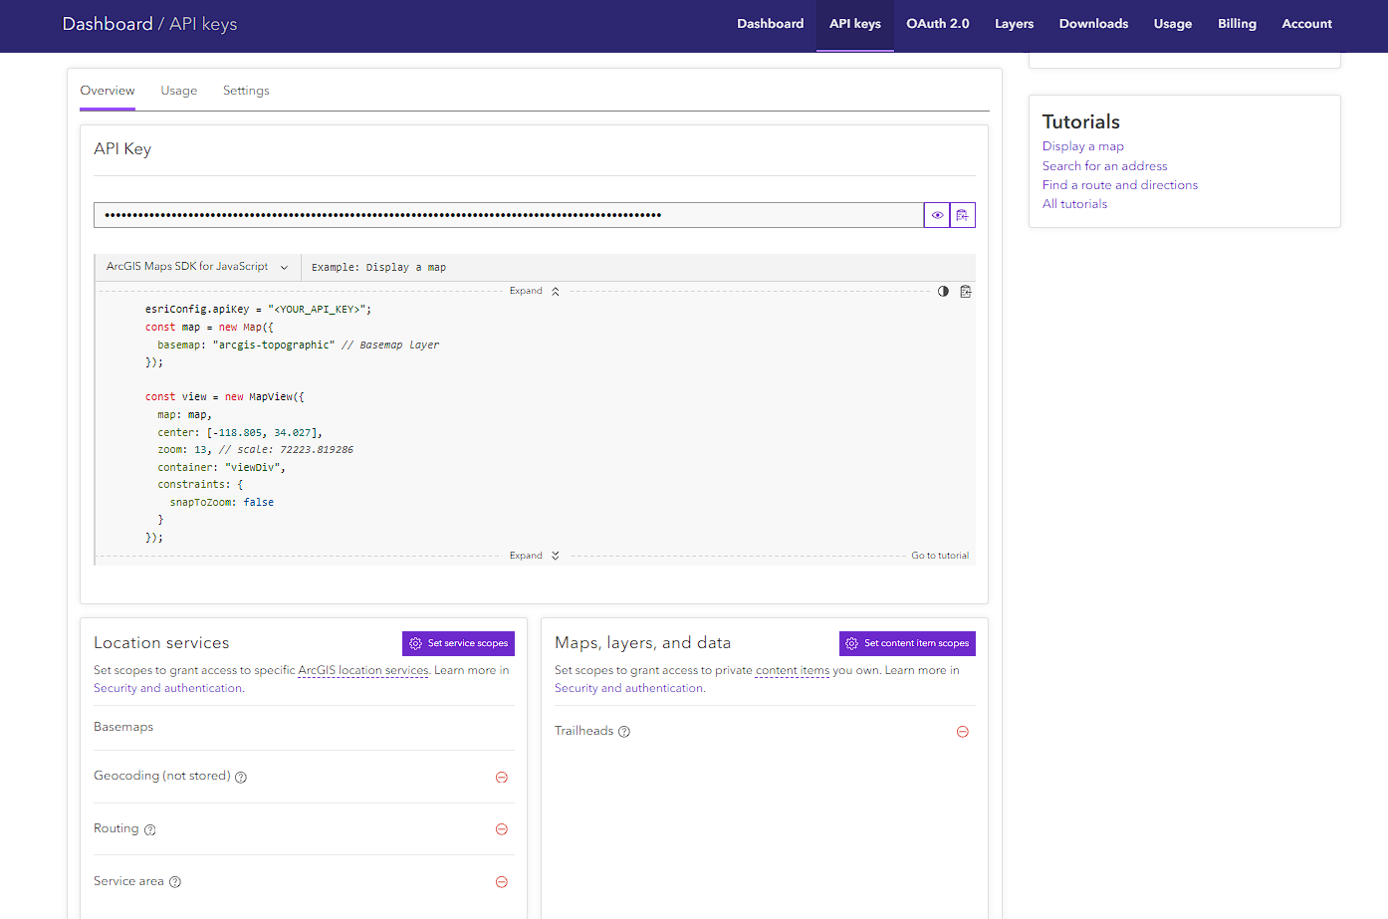The height and width of the screenshot is (919, 1388).
Task: Open Usage in top navigation bar
Action: 1173,24
